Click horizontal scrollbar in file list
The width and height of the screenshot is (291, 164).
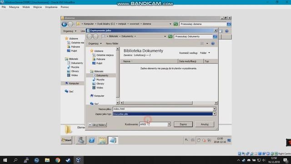[x=158, y=103]
